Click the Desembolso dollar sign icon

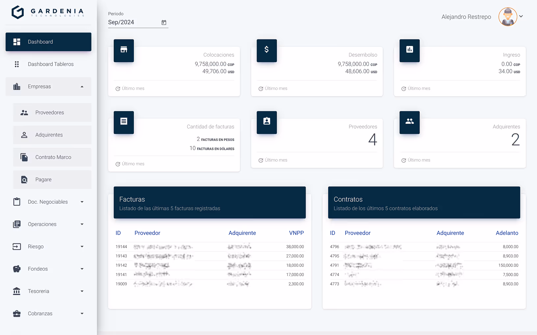(267, 51)
